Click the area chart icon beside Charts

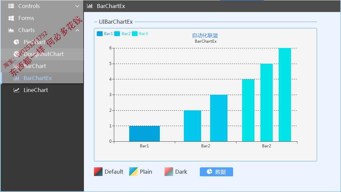coord(11,30)
